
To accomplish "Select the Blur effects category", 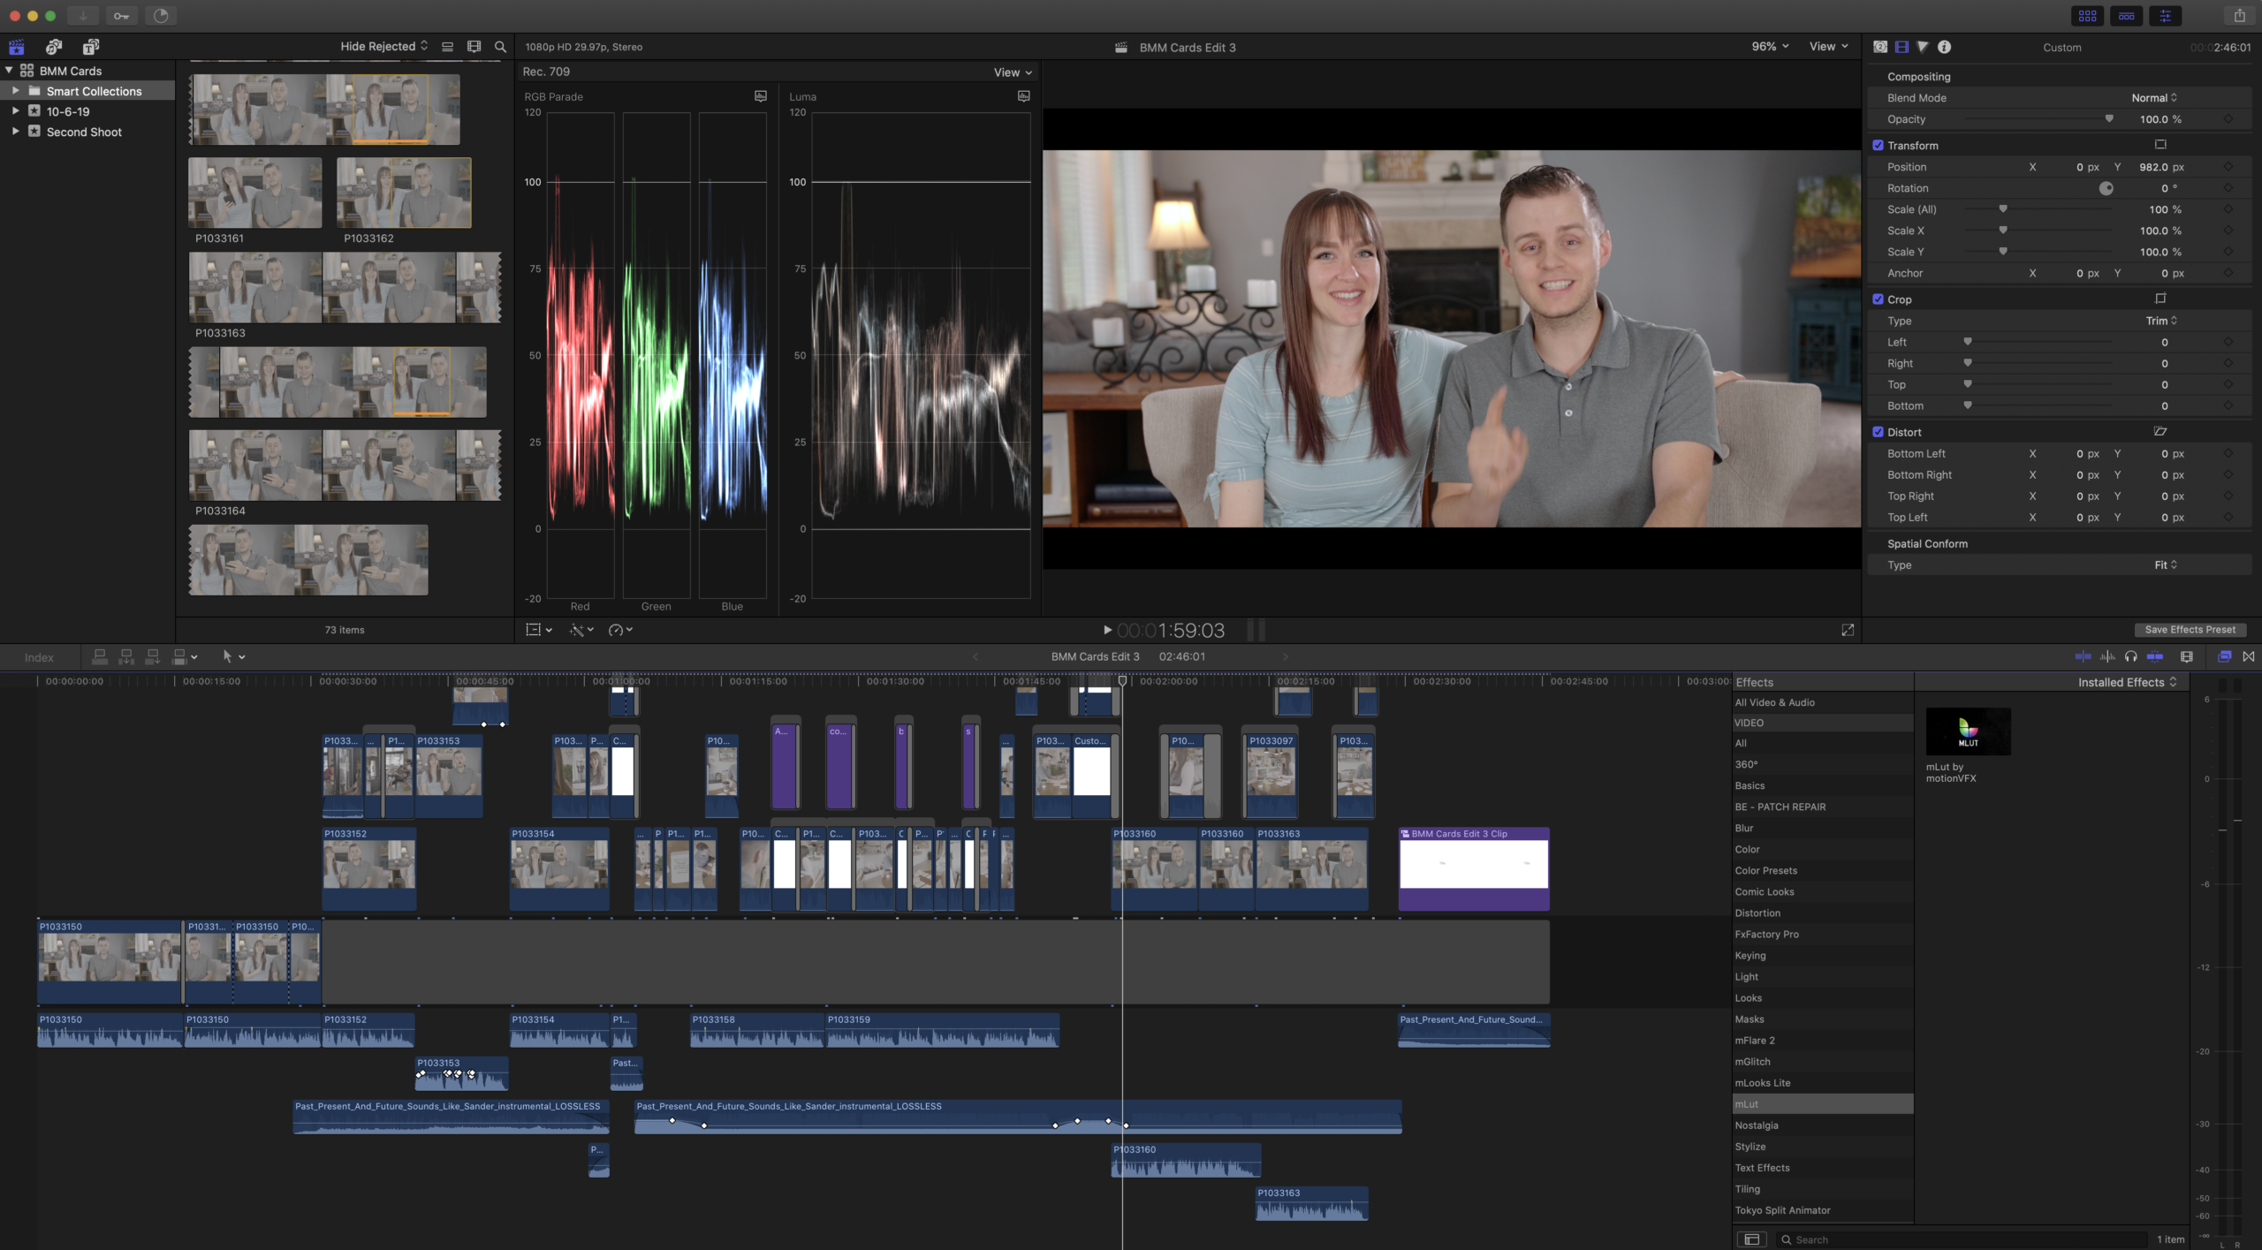I will 1822,829.
